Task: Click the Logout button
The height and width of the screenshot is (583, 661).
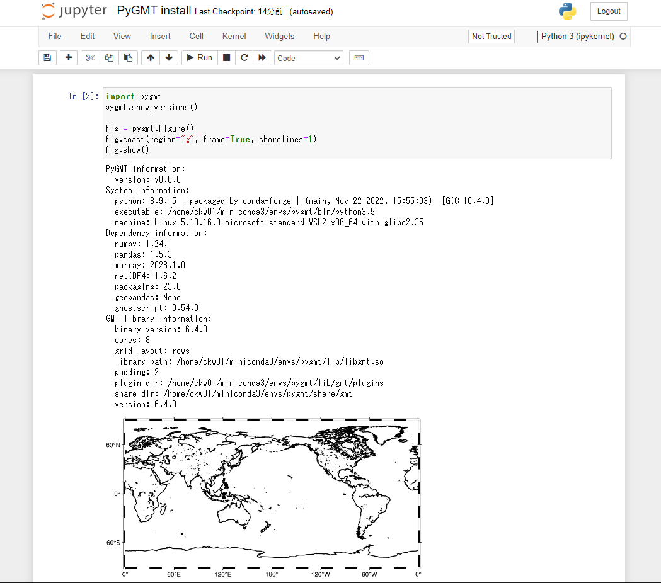Action: [608, 11]
